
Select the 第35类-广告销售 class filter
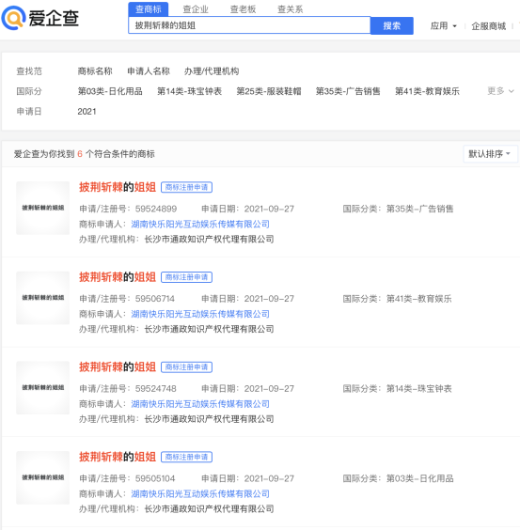coord(348,91)
